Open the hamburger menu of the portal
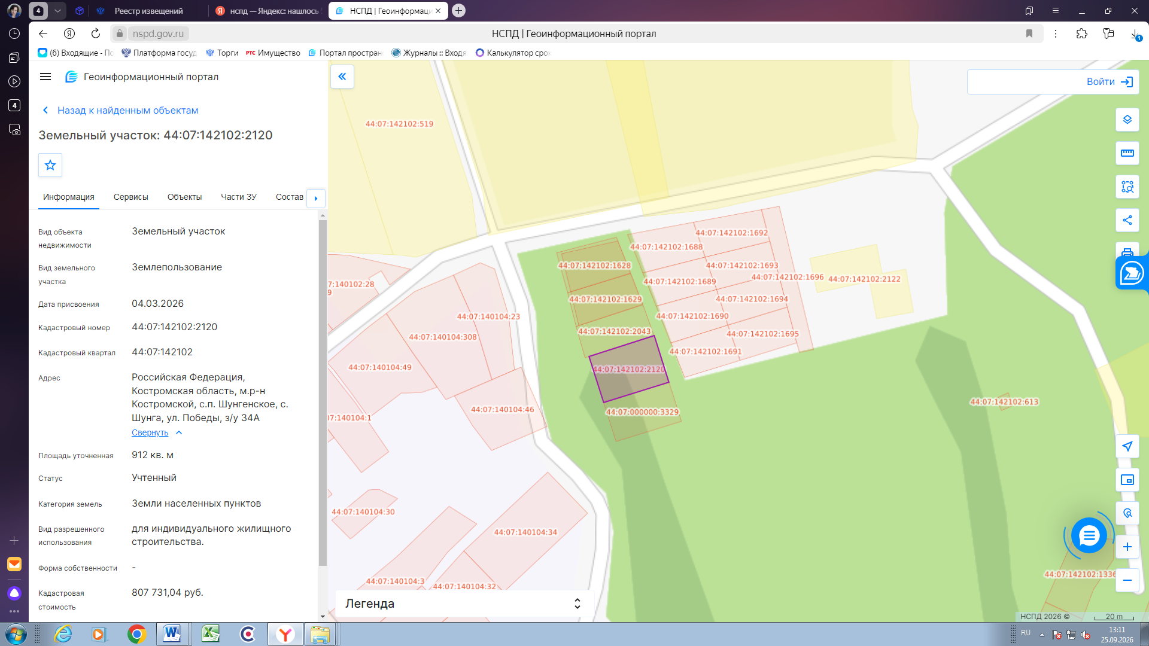The height and width of the screenshot is (646, 1149). (x=45, y=77)
